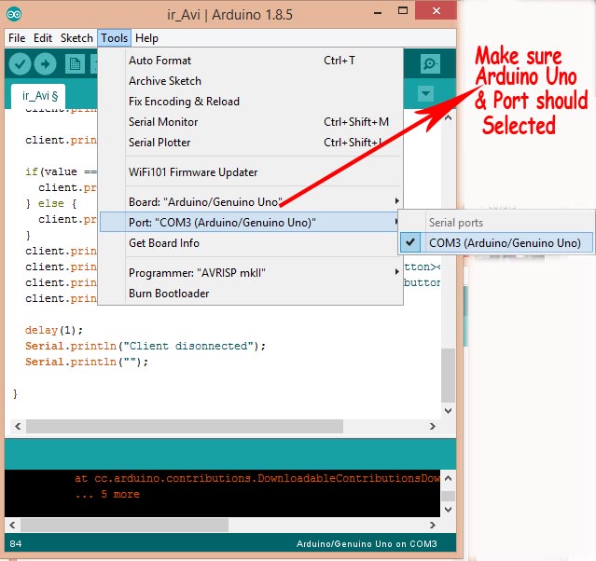The image size is (596, 561).
Task: Open the Sketch menu
Action: 76,38
